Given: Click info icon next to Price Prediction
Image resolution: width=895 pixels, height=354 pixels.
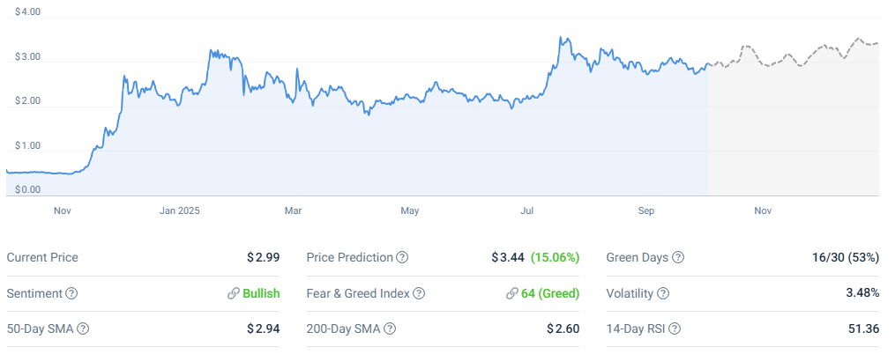Looking at the screenshot, I should click(x=402, y=258).
